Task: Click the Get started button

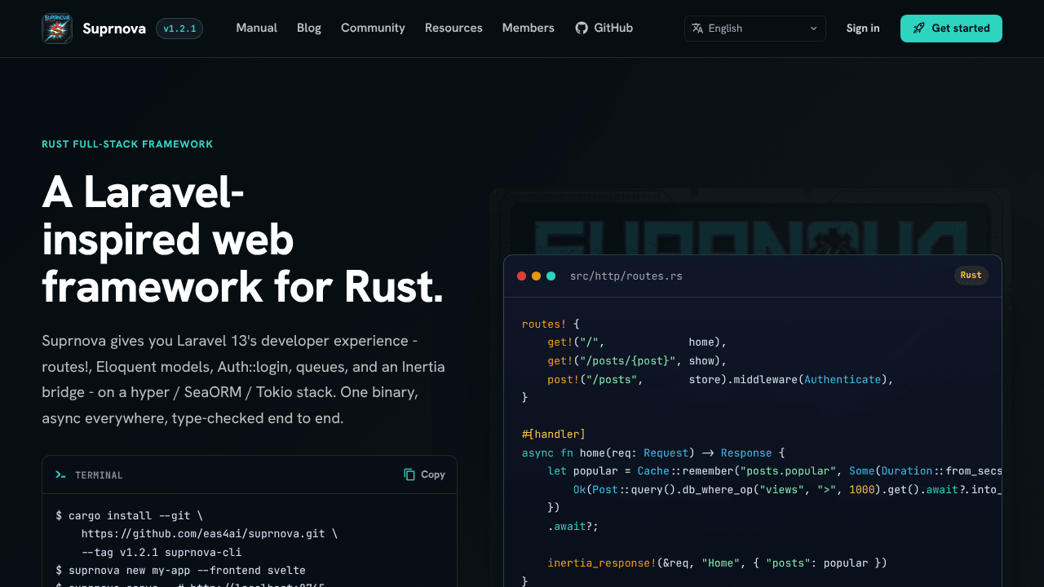Action: pyautogui.click(x=951, y=29)
